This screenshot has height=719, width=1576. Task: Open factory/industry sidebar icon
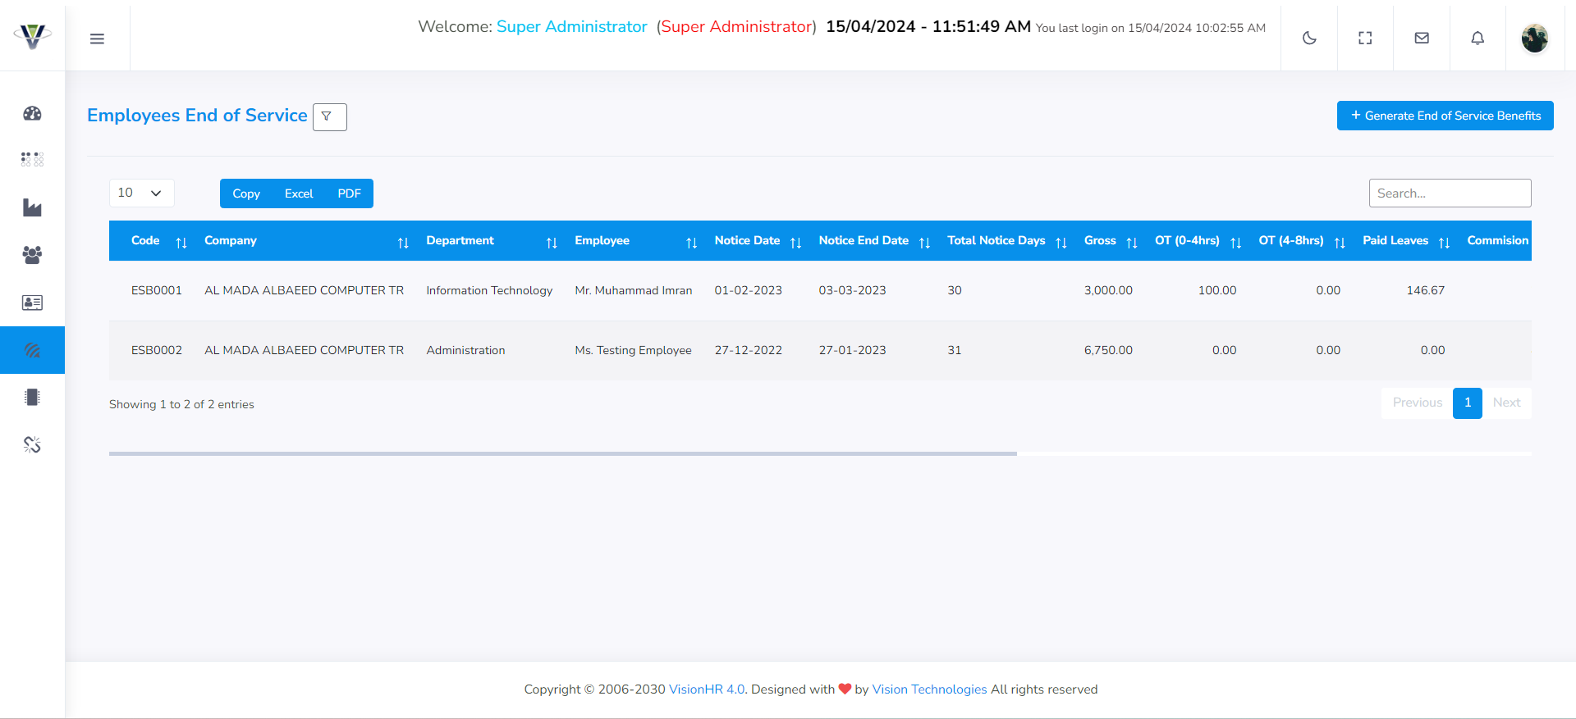(32, 207)
